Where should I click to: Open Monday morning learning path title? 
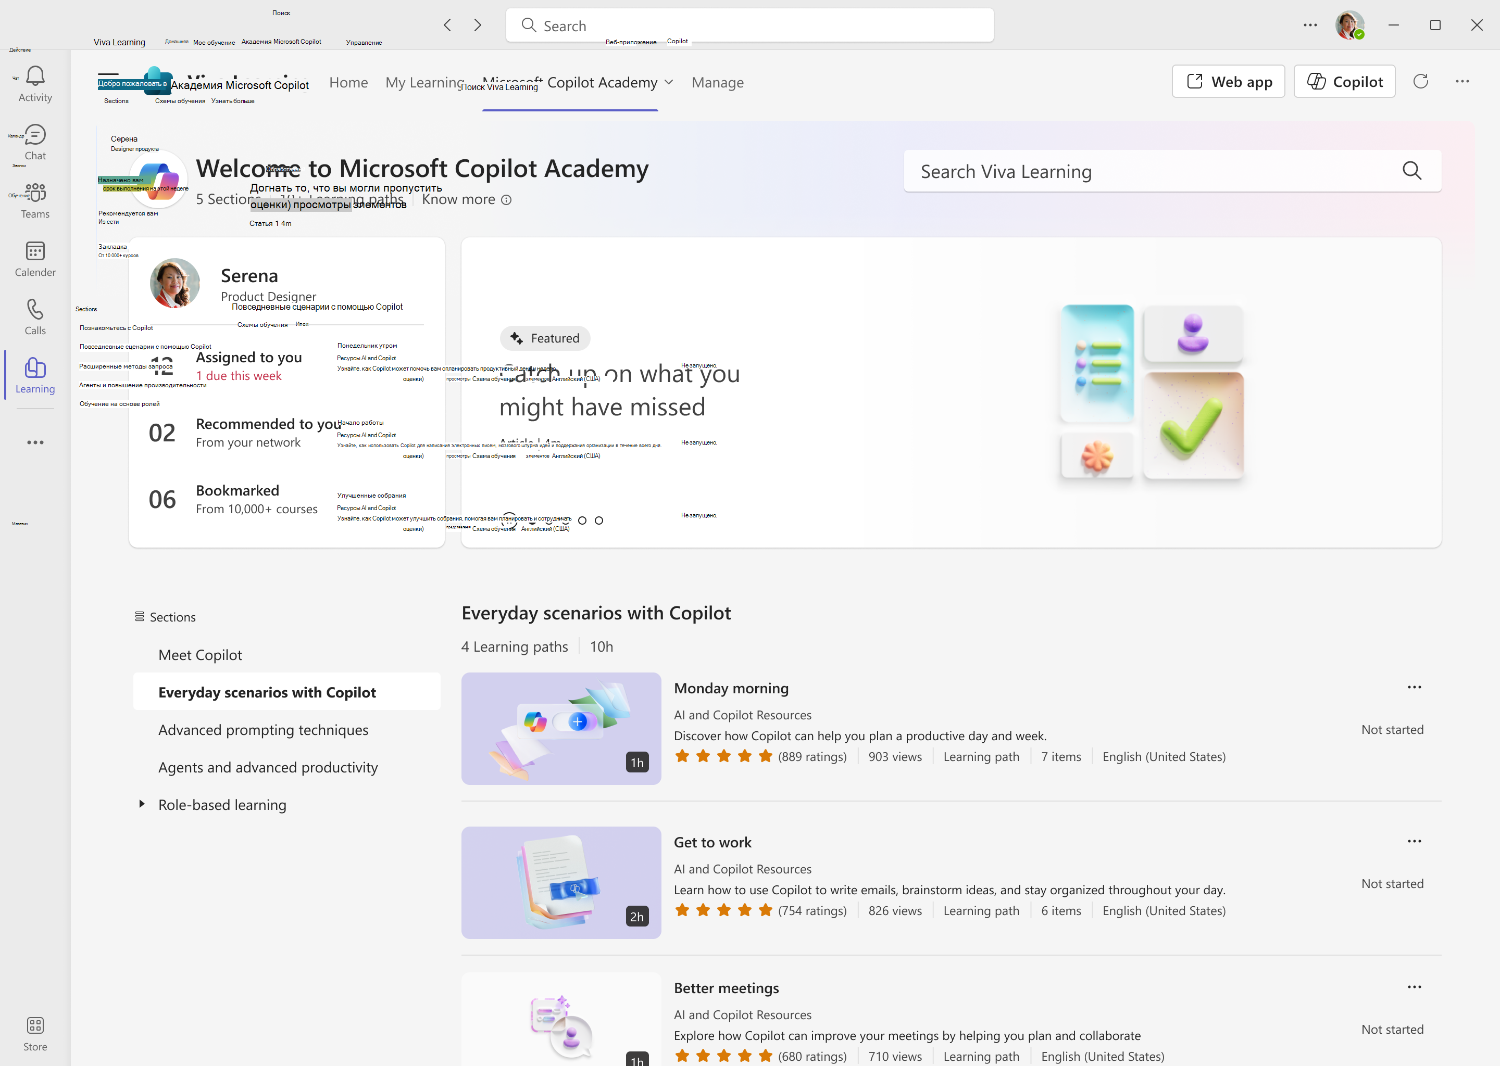tap(731, 688)
